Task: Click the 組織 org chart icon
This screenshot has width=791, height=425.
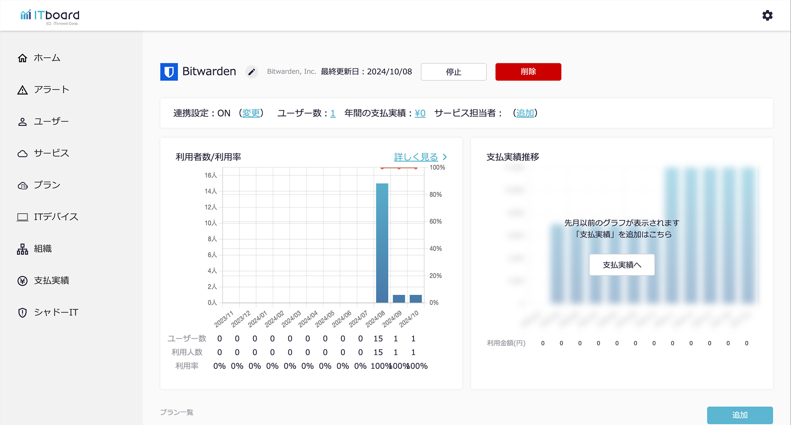Action: (x=23, y=249)
